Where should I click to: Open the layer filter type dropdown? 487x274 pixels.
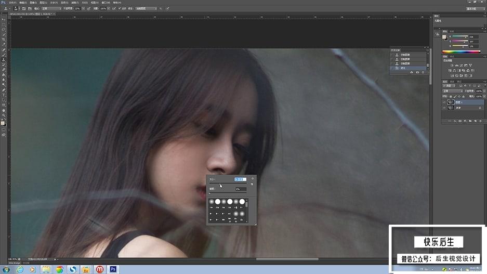pyautogui.click(x=449, y=86)
